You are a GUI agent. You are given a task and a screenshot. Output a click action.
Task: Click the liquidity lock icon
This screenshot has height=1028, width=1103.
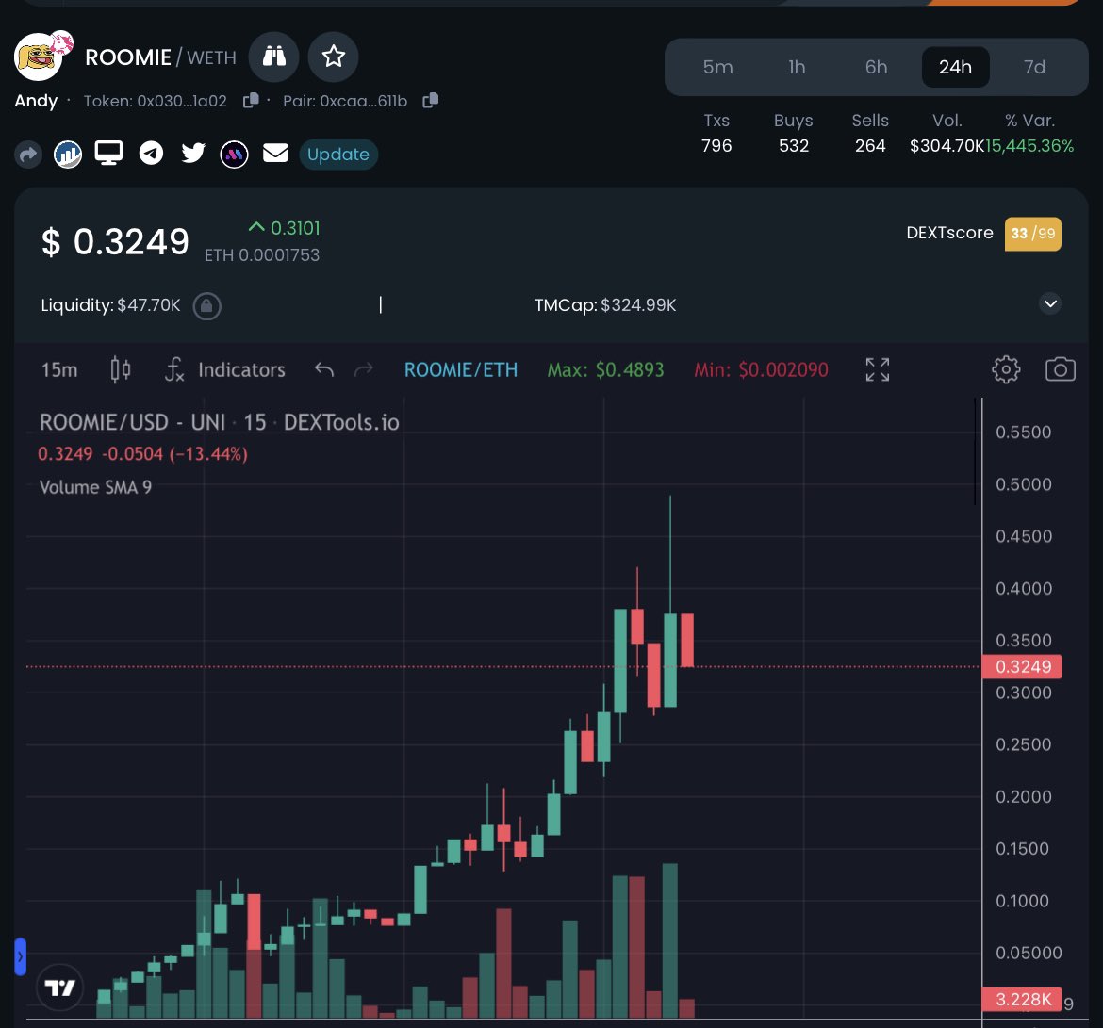click(206, 306)
